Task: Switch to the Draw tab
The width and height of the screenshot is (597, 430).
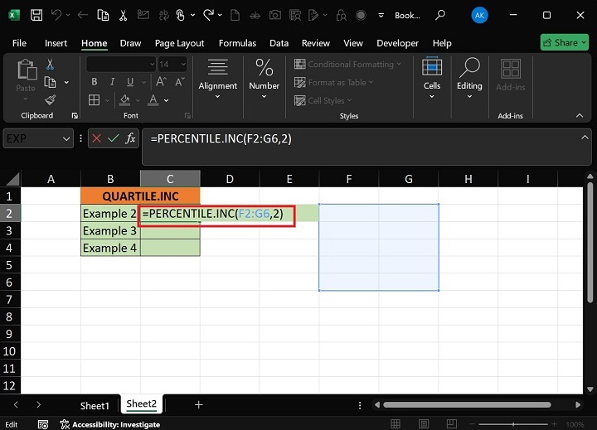Action: (x=131, y=43)
